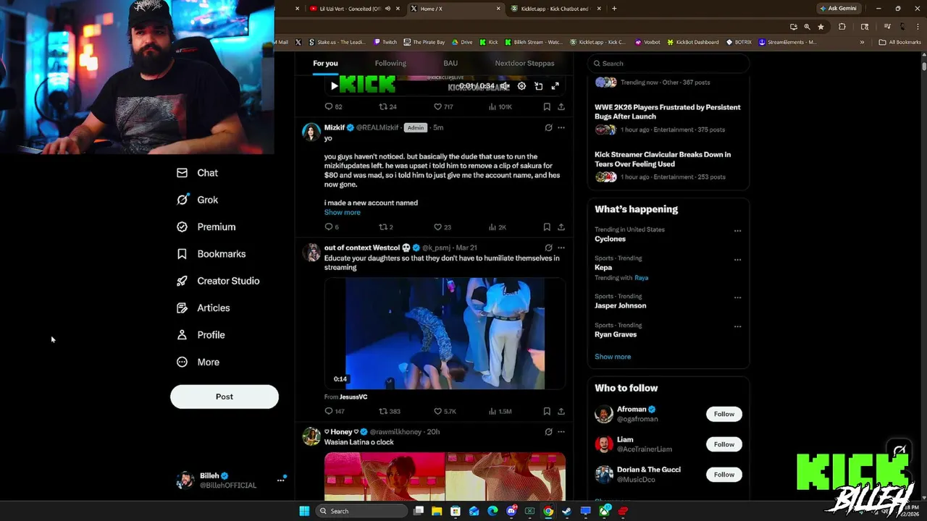Switch to the Following tab
This screenshot has width=927, height=521.
tap(390, 63)
